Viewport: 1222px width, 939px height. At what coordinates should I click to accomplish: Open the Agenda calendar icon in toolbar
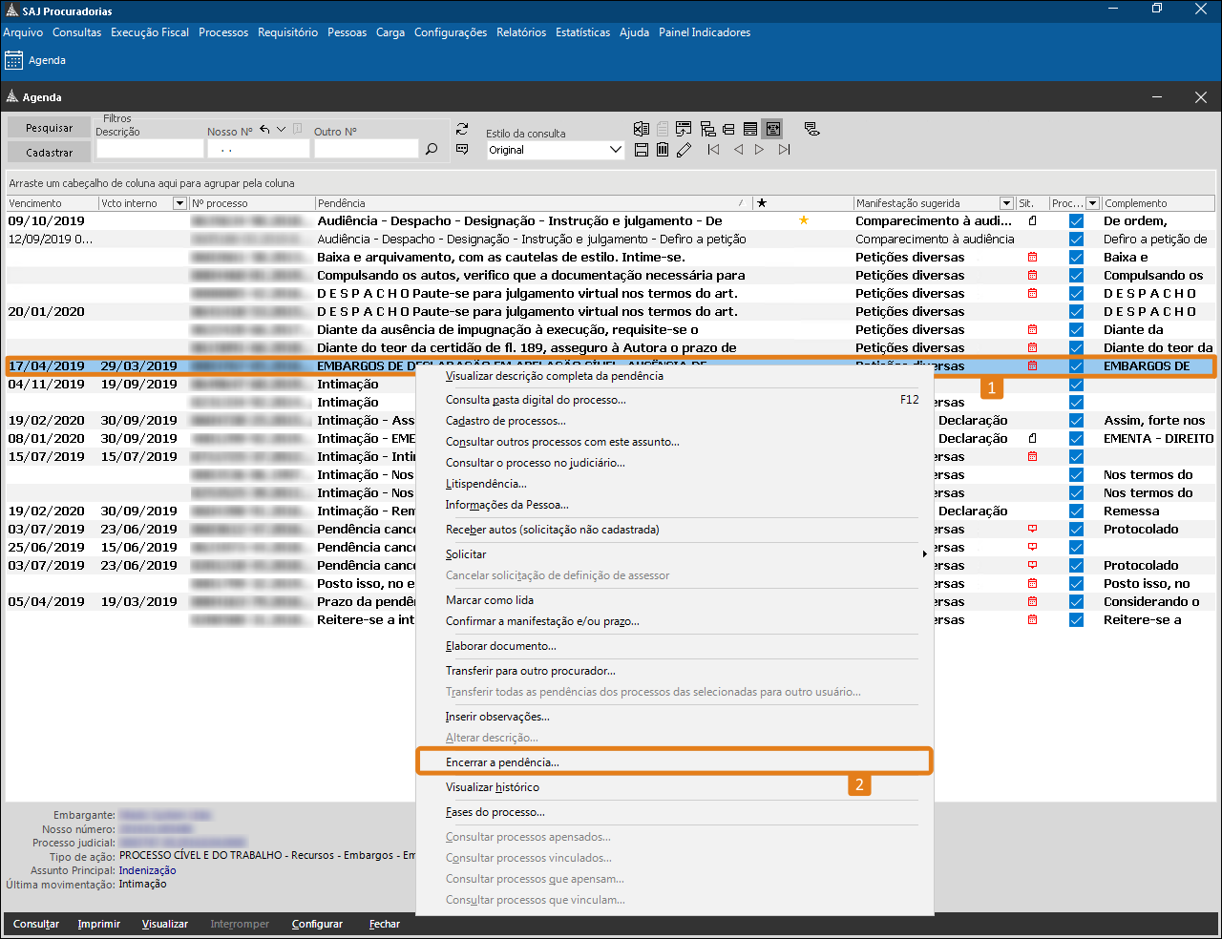pyautogui.click(x=14, y=60)
